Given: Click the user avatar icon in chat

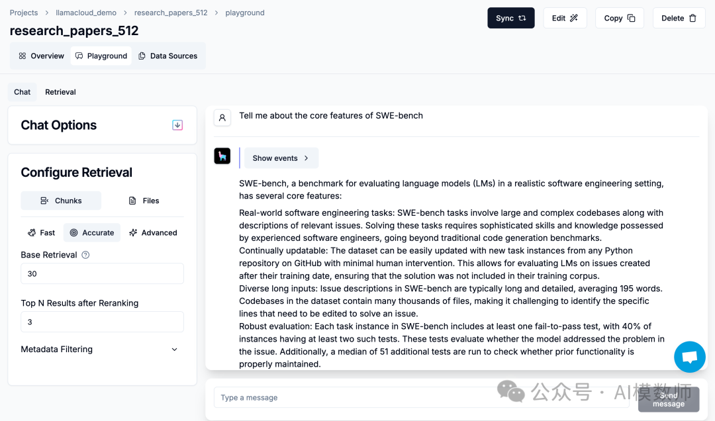Looking at the screenshot, I should pyautogui.click(x=222, y=118).
